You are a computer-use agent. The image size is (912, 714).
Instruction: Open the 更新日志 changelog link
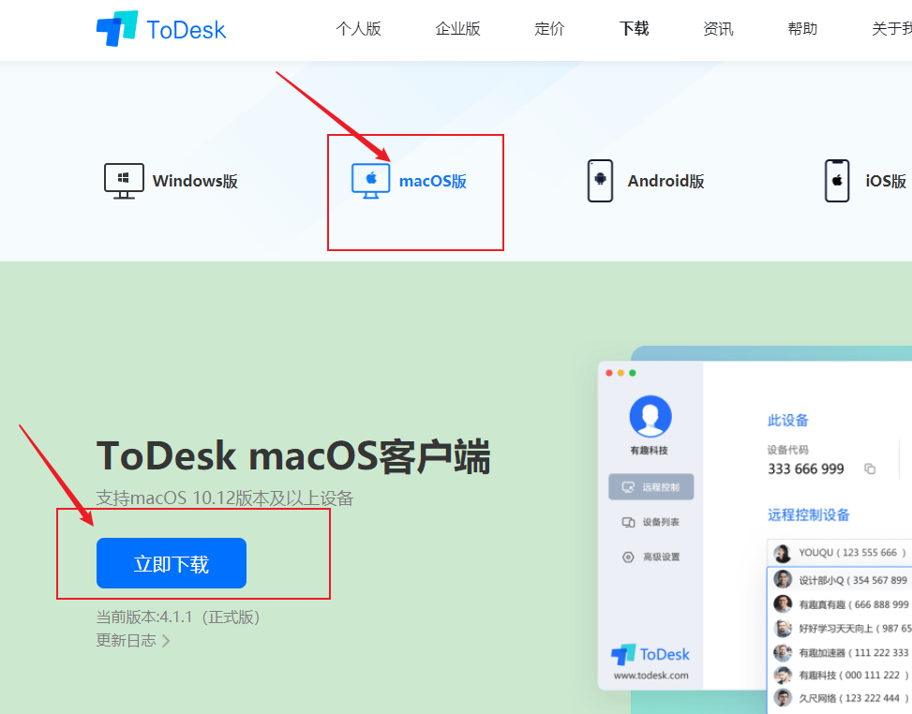pyautogui.click(x=127, y=640)
